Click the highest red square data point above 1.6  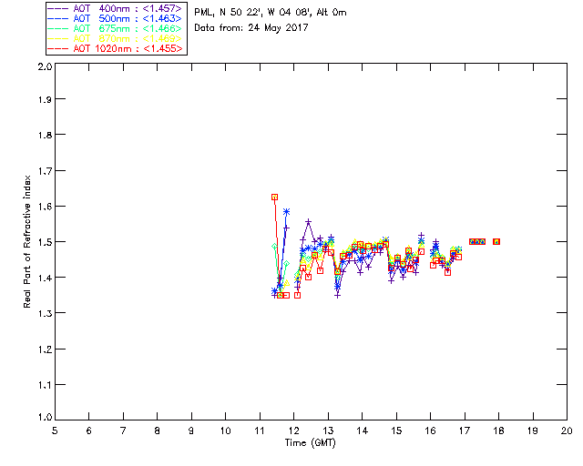(274, 197)
